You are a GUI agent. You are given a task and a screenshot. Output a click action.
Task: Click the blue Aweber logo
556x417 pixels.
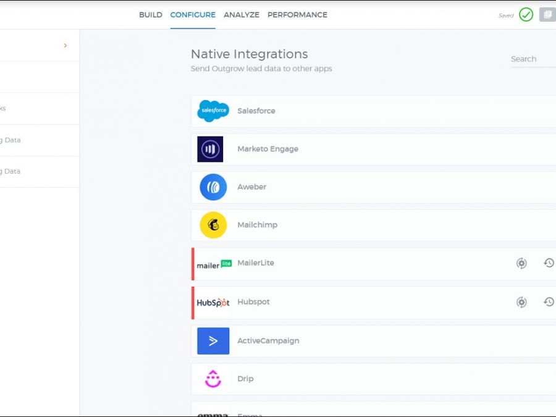tap(213, 187)
